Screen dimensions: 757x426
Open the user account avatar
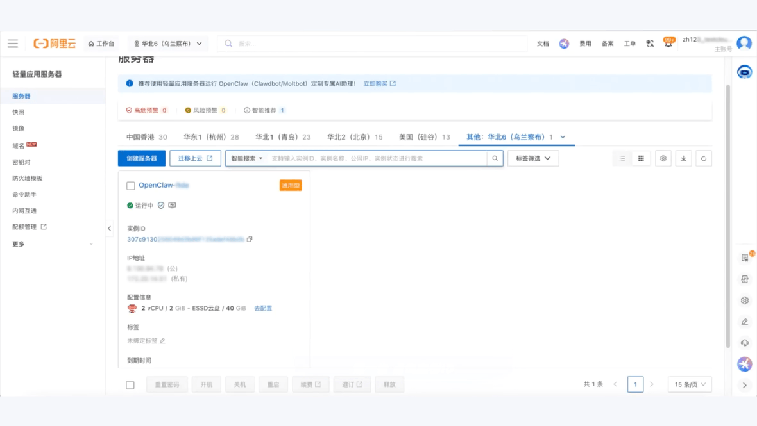pyautogui.click(x=744, y=43)
